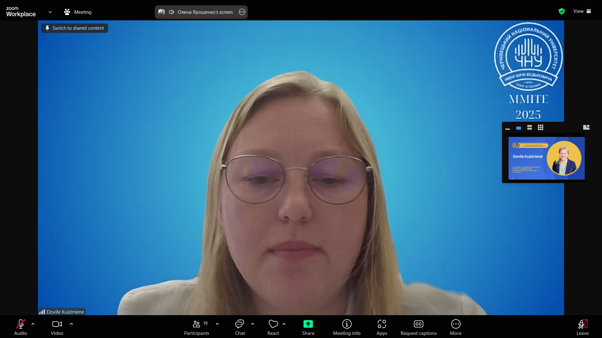
Task: Expand the Zoom Workplace dropdown chevron
Action: coord(50,12)
